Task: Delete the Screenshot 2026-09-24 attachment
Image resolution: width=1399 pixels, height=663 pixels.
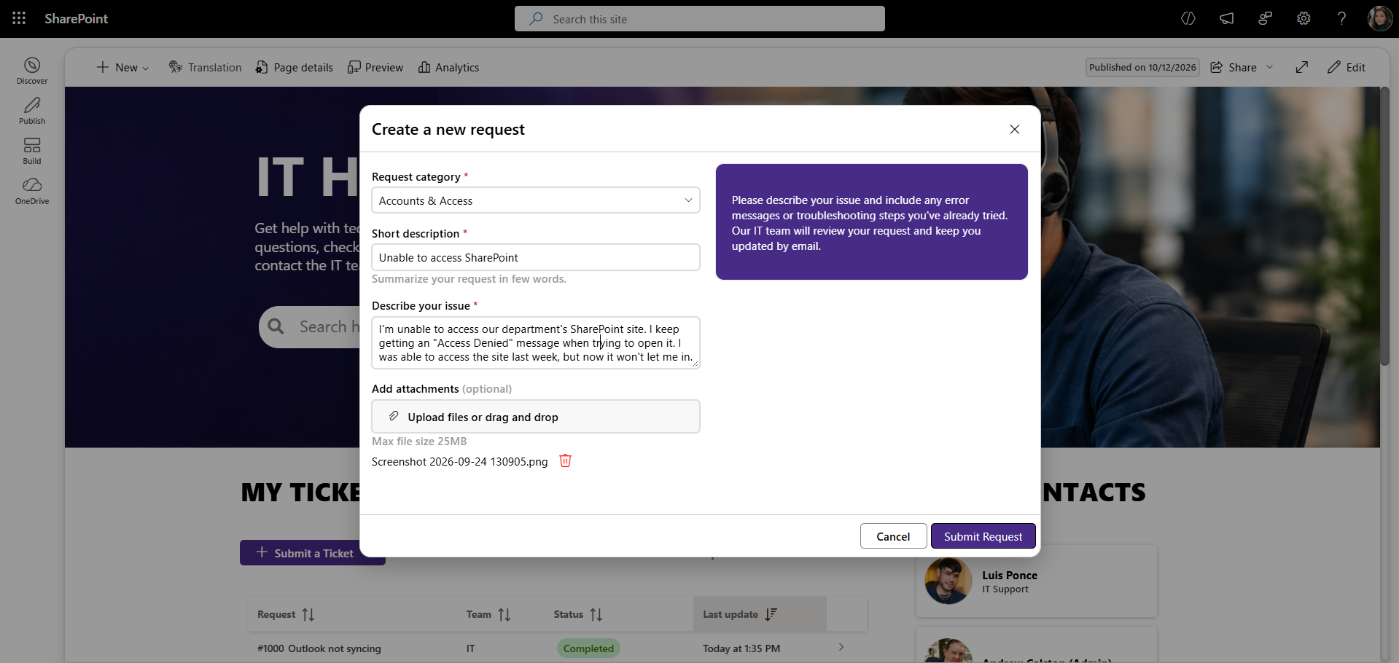Action: coord(565,460)
